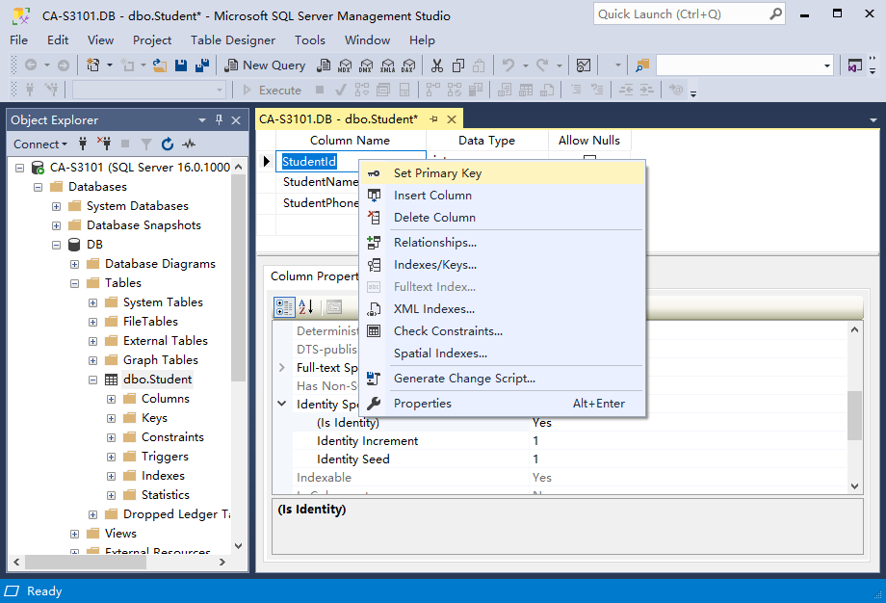Viewport: 886px width, 603px height.
Task: Click the Save All toolbar icon
Action: [202, 66]
